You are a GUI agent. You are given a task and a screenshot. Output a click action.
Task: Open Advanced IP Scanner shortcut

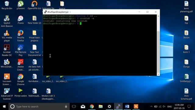[7, 94]
